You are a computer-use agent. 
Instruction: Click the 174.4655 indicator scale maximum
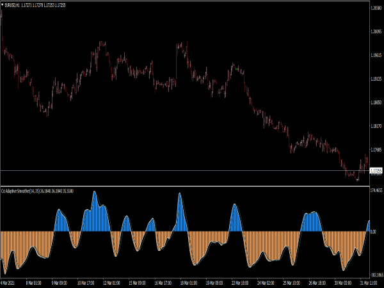click(x=376, y=190)
